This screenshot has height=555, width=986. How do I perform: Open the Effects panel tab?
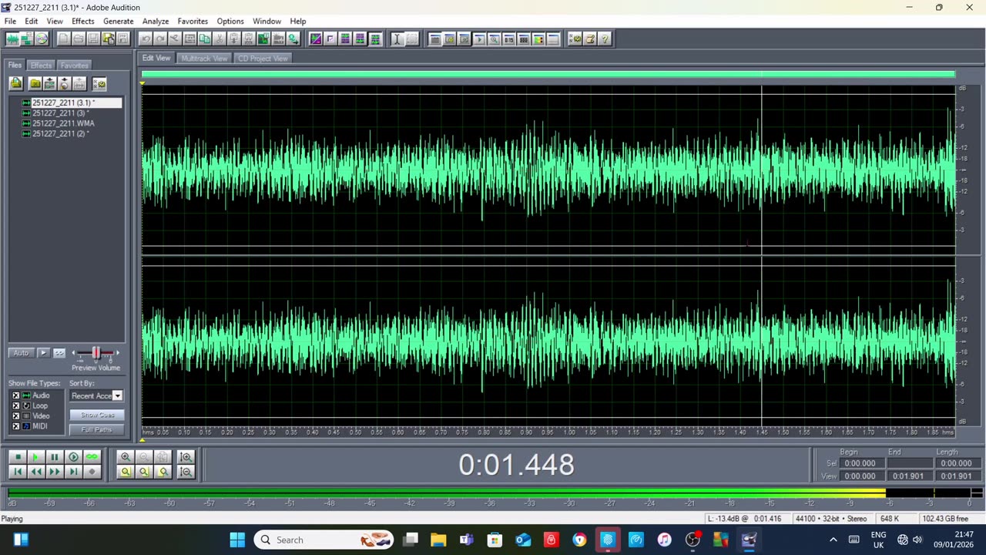(x=42, y=66)
